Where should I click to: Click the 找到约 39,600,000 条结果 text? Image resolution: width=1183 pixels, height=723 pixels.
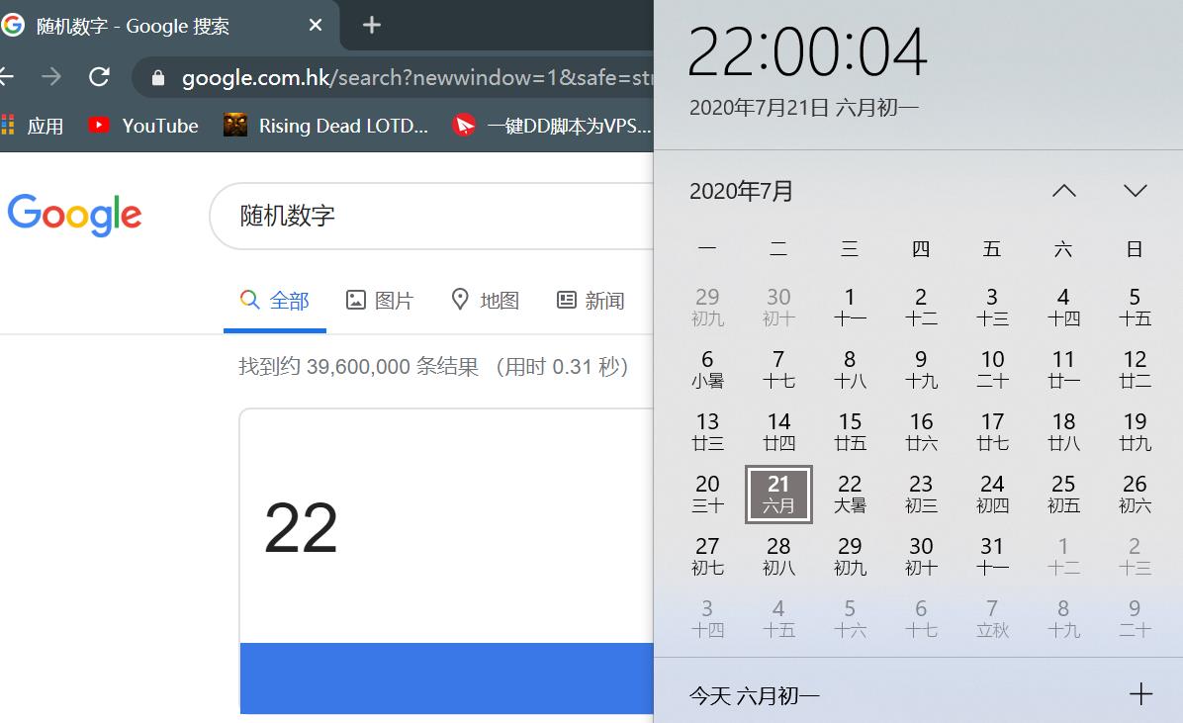pyautogui.click(x=358, y=367)
